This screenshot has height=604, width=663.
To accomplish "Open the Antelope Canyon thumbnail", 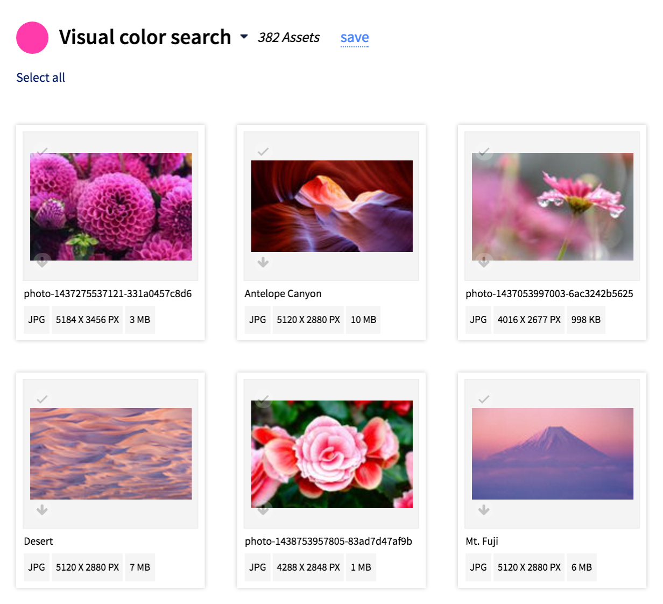I will pyautogui.click(x=332, y=206).
